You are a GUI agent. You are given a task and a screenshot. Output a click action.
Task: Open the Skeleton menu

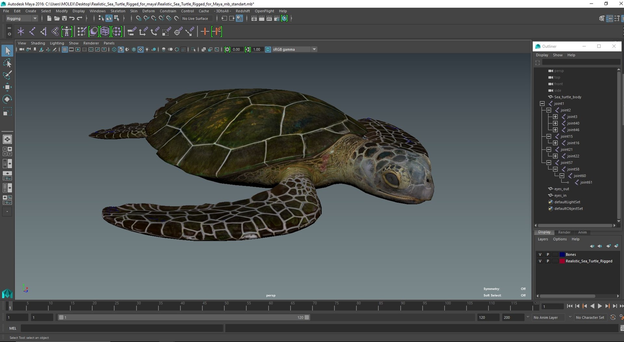tap(118, 11)
